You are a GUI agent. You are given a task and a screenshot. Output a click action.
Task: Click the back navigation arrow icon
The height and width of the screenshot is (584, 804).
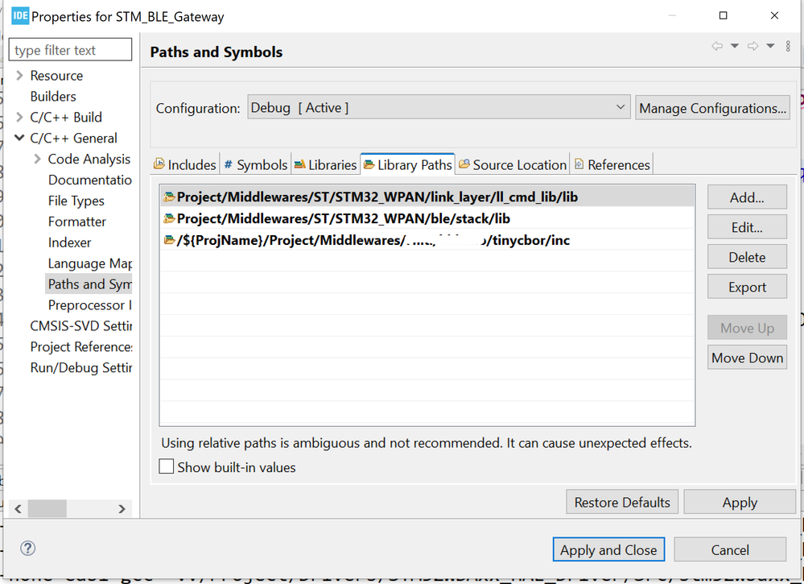click(716, 47)
